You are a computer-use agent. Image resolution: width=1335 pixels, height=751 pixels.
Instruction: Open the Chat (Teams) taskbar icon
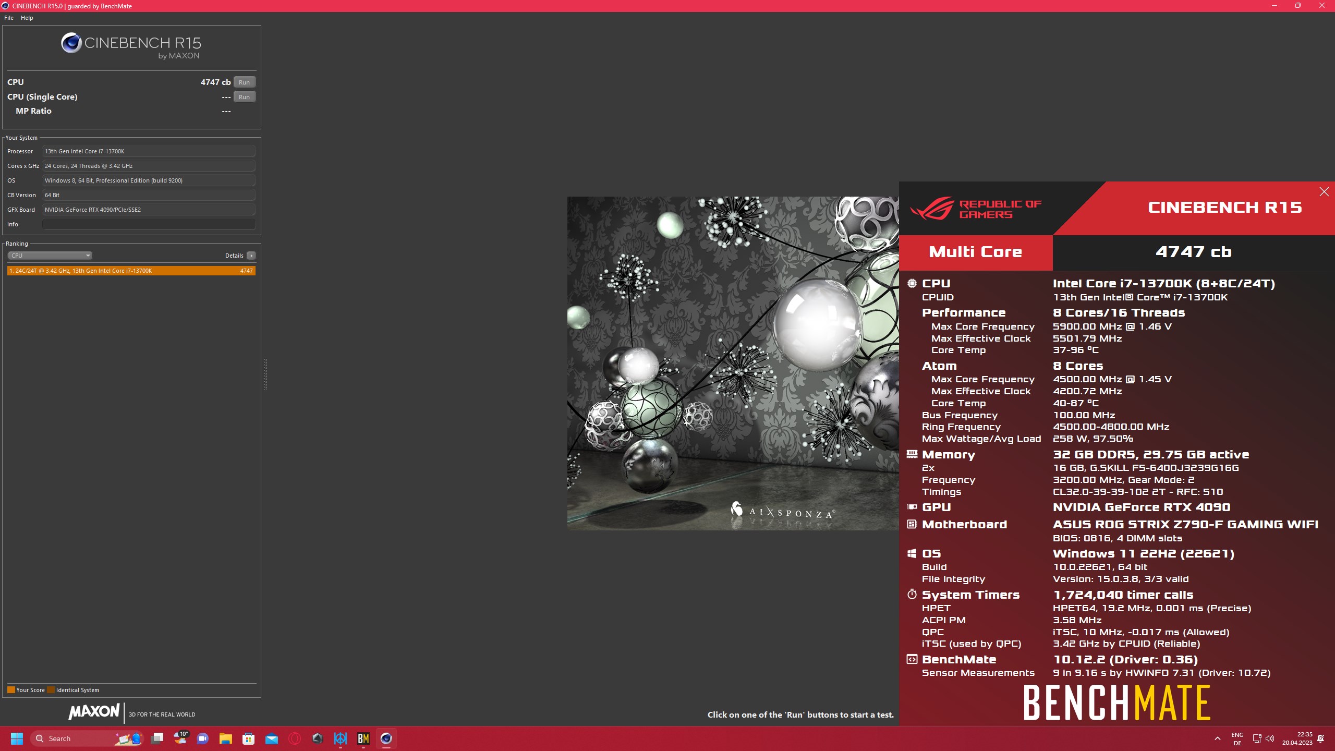203,738
